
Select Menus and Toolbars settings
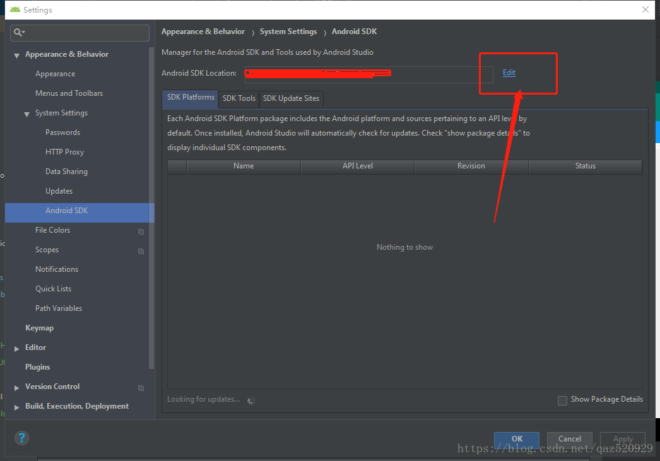(x=69, y=93)
